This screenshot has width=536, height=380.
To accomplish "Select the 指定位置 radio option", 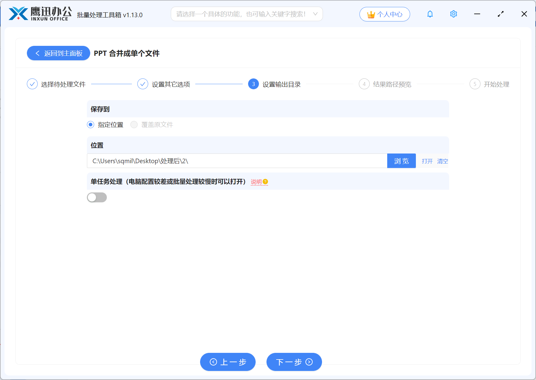I will [90, 125].
